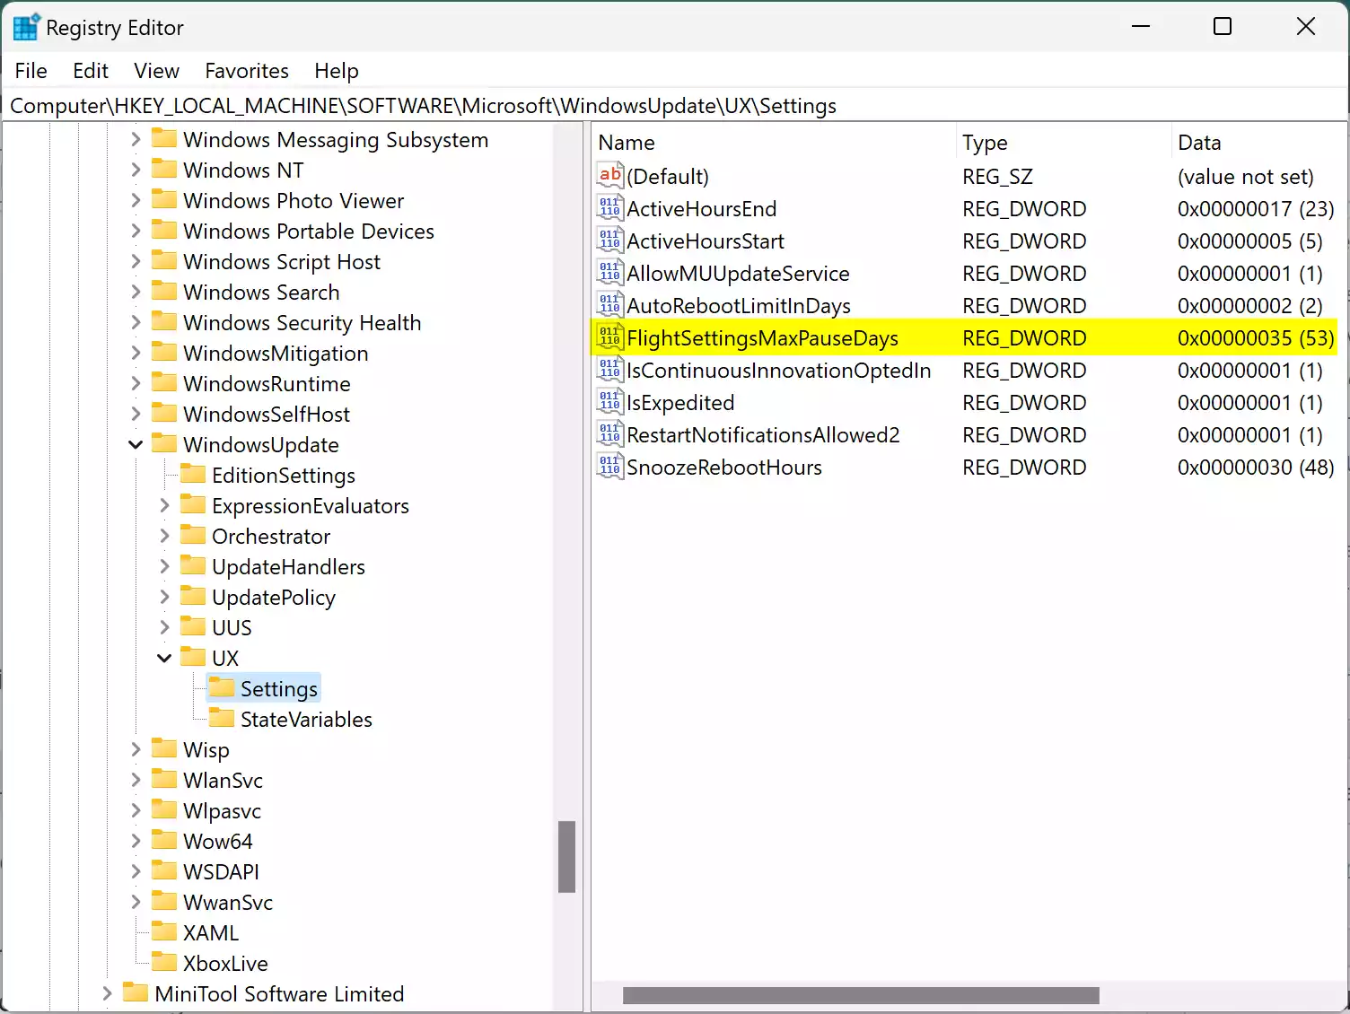
Task: Click the (Default) string value icon
Action: click(610, 176)
